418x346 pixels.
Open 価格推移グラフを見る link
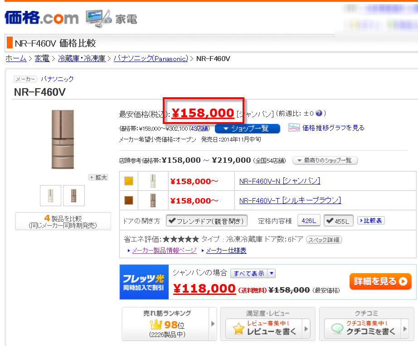333,128
